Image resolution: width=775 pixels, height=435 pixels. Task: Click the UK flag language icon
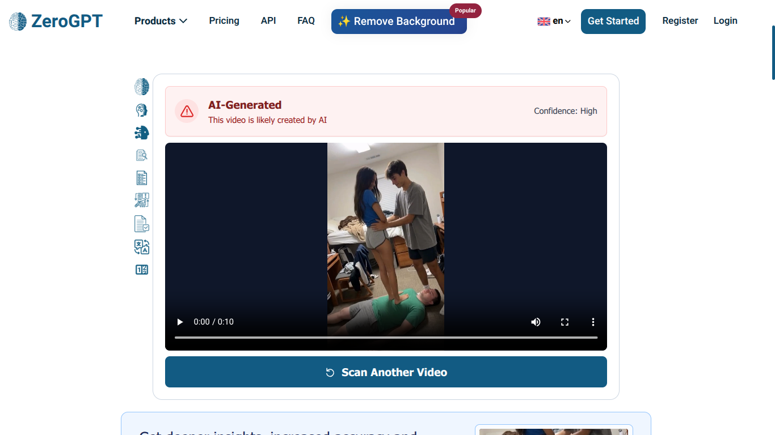544,22
